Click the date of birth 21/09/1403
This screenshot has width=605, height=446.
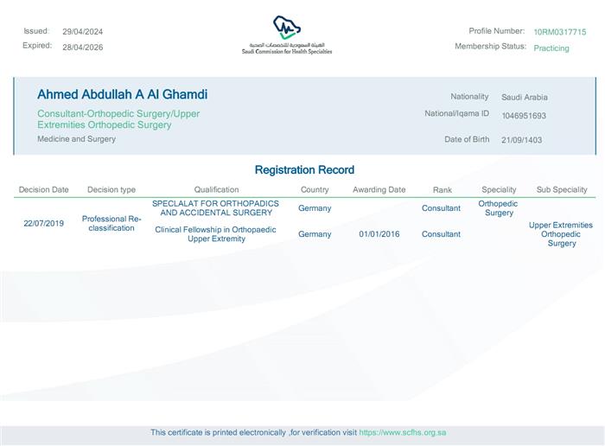point(522,140)
